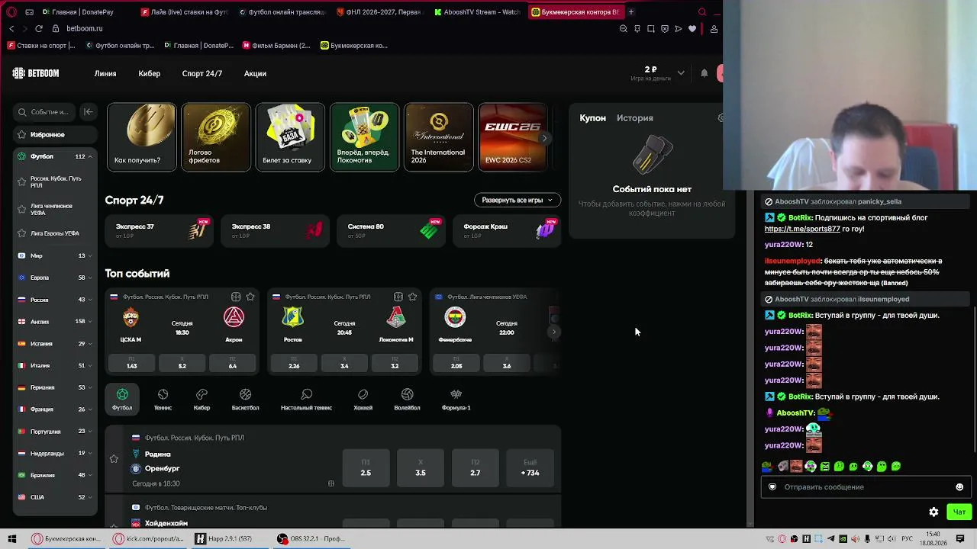This screenshot has width=977, height=549.
Task: Open Экспресс 37 game card
Action: (x=160, y=230)
